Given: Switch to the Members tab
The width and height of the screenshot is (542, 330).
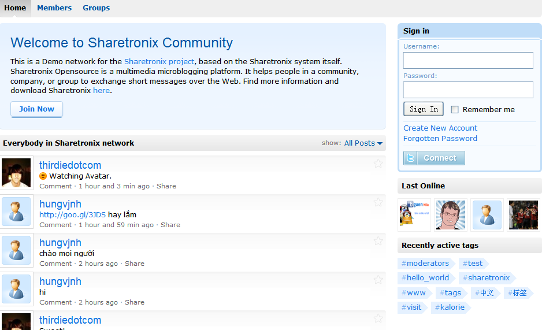Looking at the screenshot, I should pyautogui.click(x=54, y=8).
